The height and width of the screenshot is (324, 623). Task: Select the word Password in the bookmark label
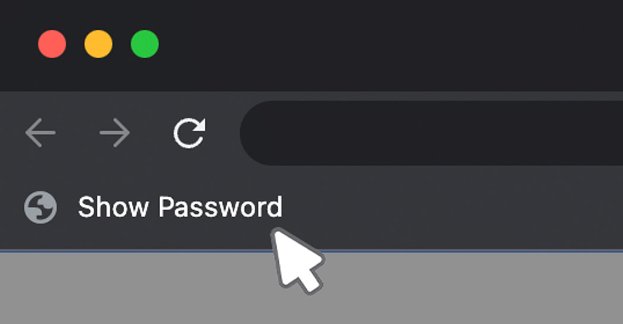(221, 207)
